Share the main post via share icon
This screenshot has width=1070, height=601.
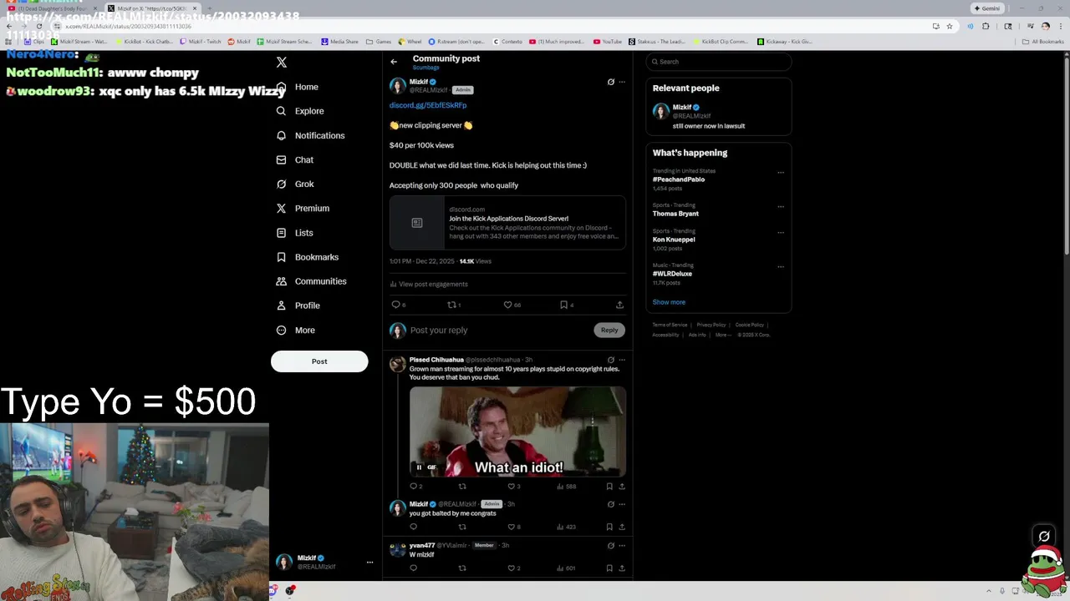pos(619,305)
